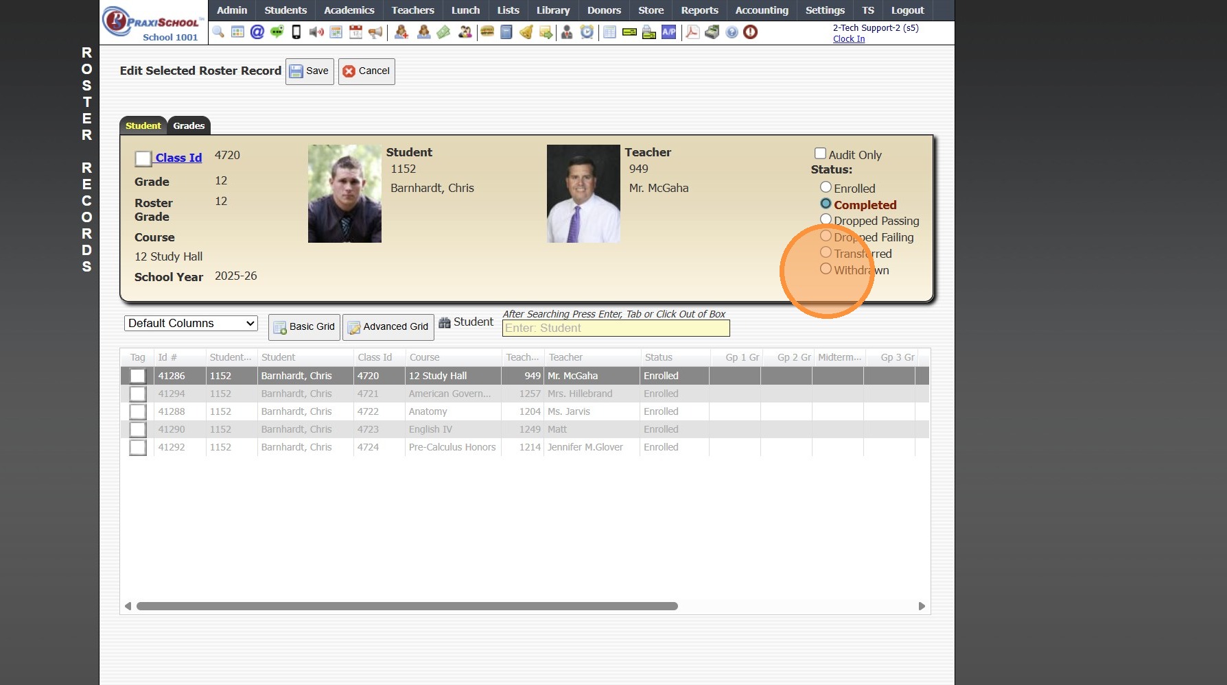The height and width of the screenshot is (685, 1227).
Task: Click the red power logout icon
Action: [751, 32]
